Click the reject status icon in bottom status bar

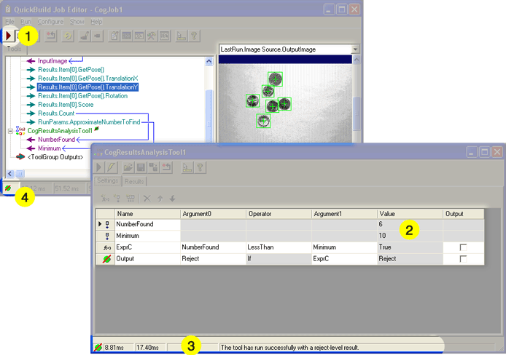(98, 348)
